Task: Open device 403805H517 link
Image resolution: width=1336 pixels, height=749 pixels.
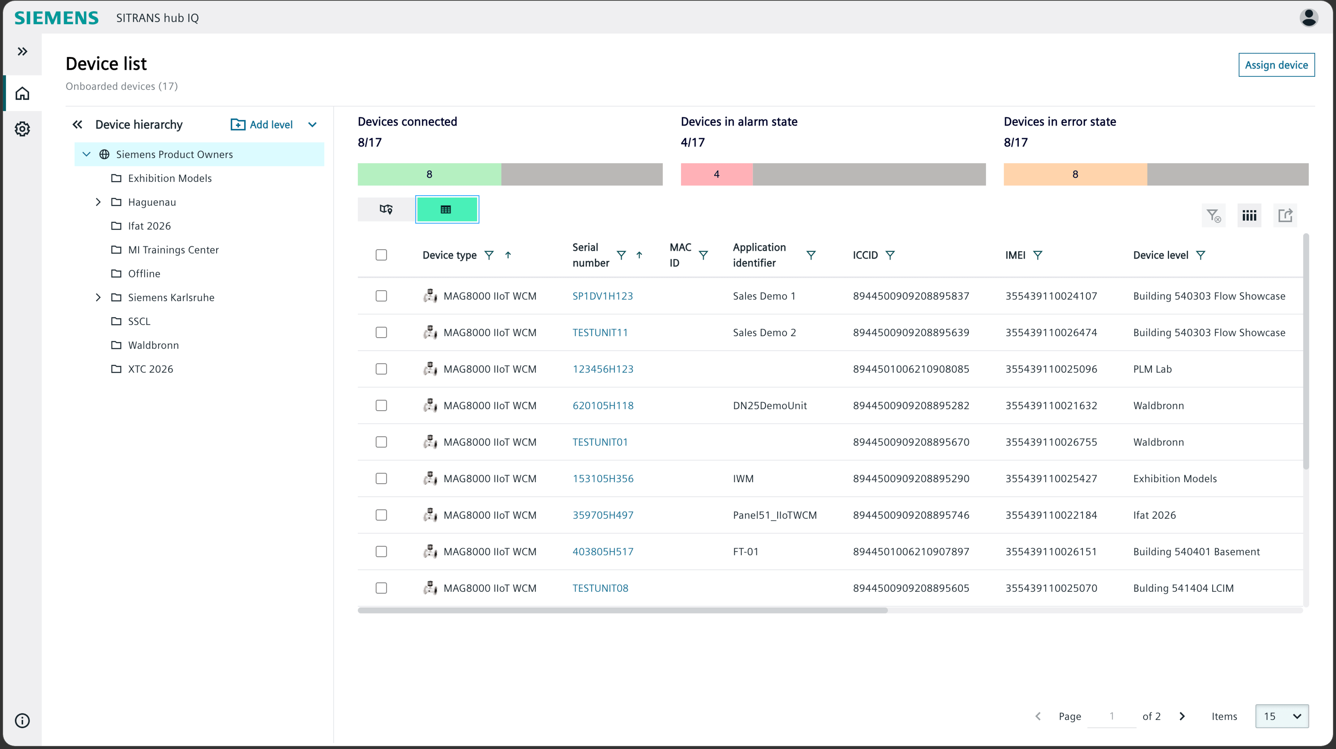Action: (603, 551)
